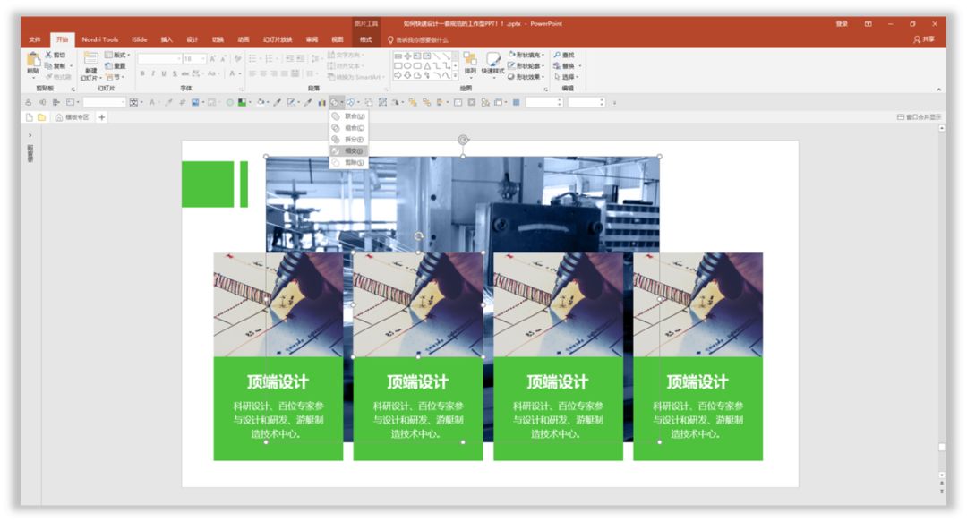Viewport: 967px width, 522px height.
Task: Open the File (文件) tab
Action: 35,39
